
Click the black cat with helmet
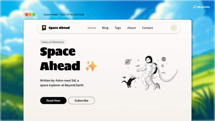coord(129,81)
